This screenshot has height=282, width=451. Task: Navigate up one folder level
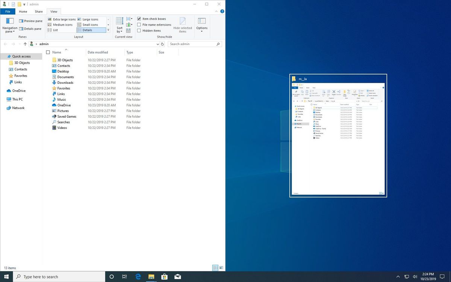25,44
